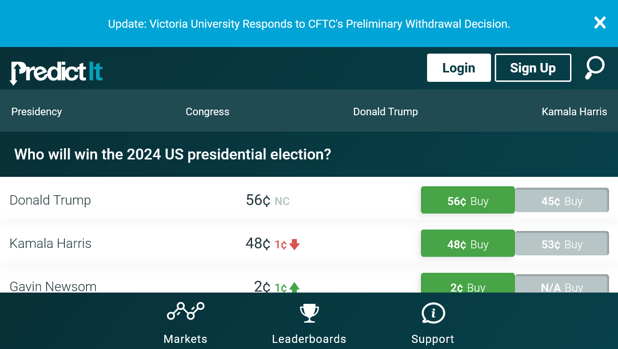The image size is (618, 349).
Task: Open the Support info bubble icon
Action: (433, 313)
